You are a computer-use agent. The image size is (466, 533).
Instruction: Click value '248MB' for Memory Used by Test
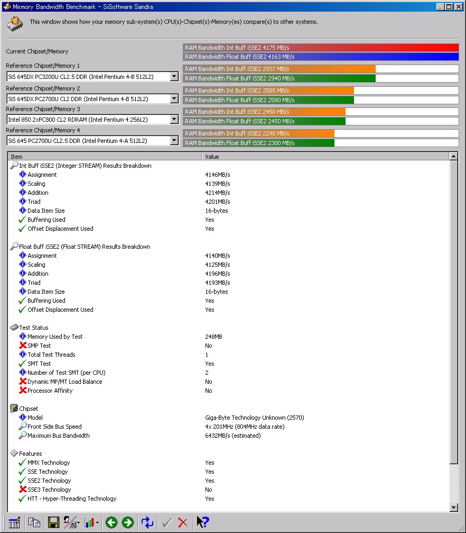tap(213, 337)
